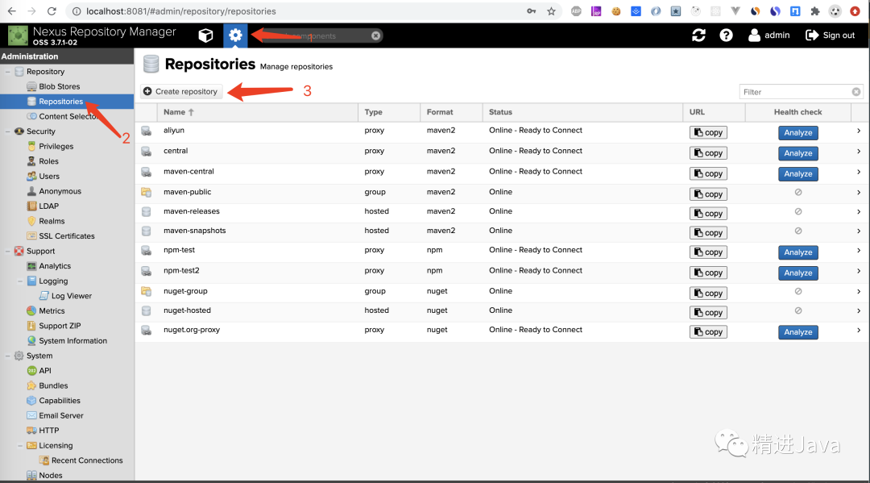Image resolution: width=870 pixels, height=483 pixels.
Task: Collapse the Security tree node
Action: coord(8,131)
